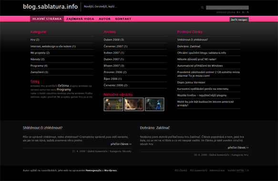Open žádné komentáře for 21. 4. 2008 post
278x181 pixels.
coord(97,151)
